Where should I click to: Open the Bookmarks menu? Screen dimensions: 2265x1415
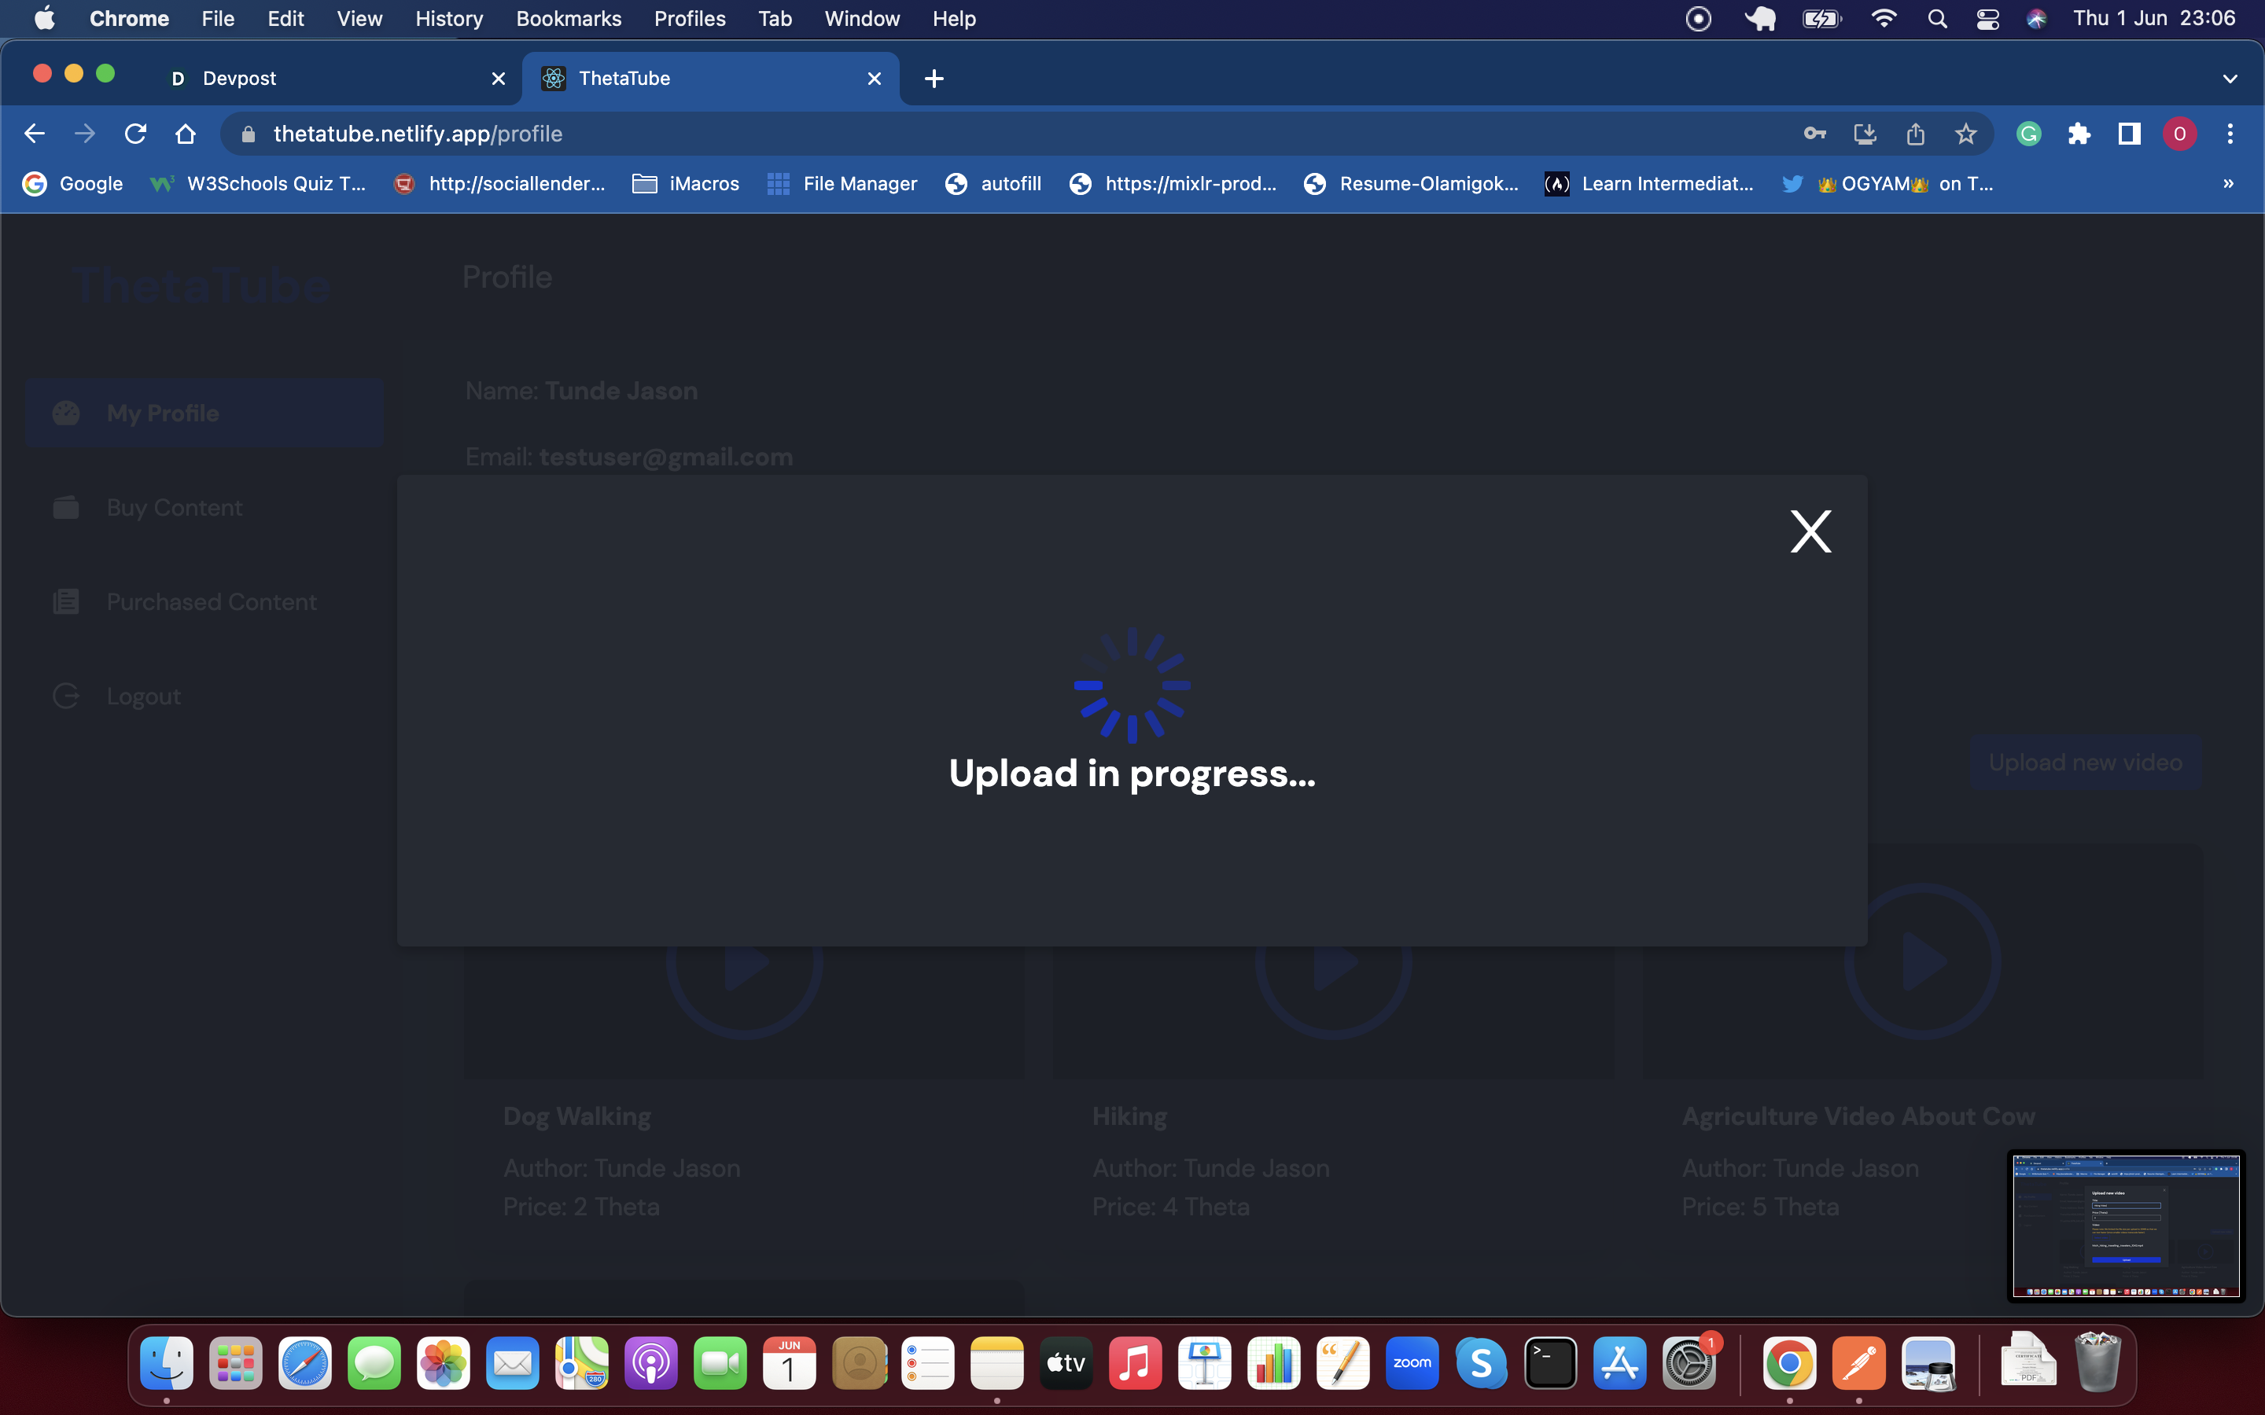[x=568, y=19]
